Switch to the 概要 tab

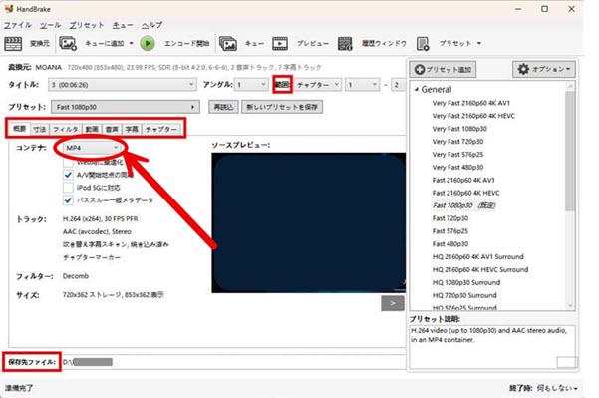pos(19,129)
